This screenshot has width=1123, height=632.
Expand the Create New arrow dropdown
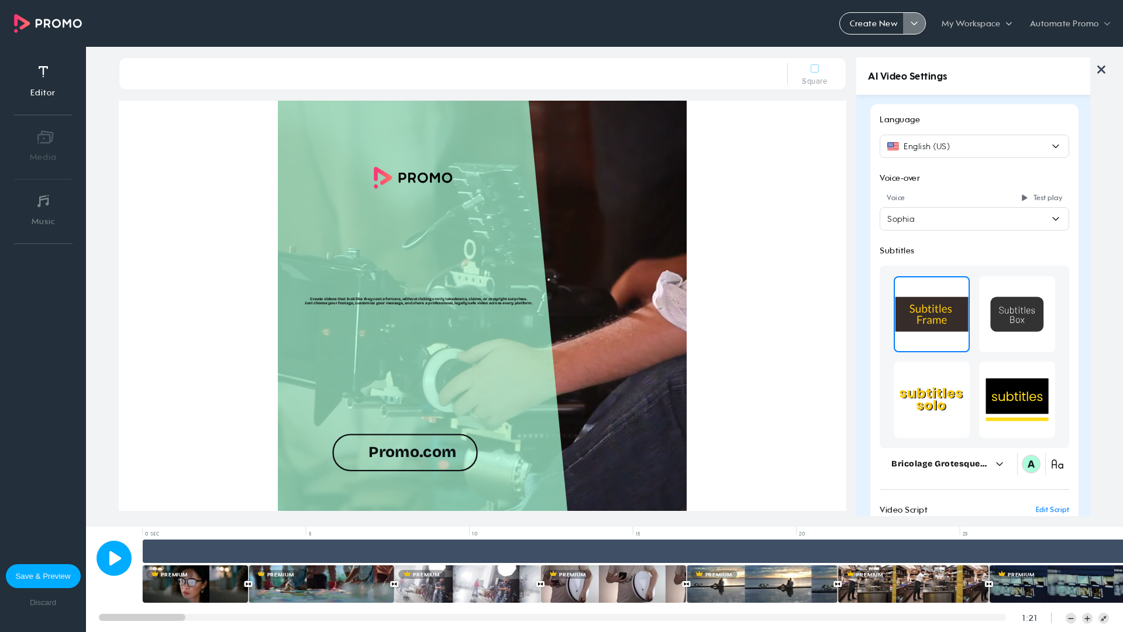click(x=914, y=23)
